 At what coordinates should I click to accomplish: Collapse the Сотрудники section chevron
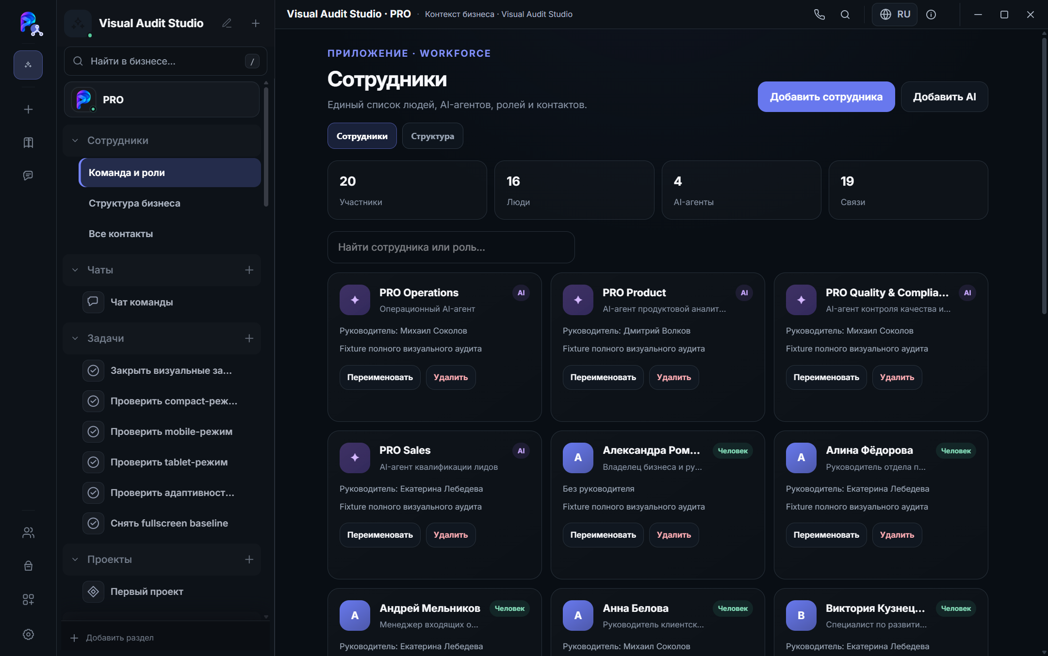[75, 141]
